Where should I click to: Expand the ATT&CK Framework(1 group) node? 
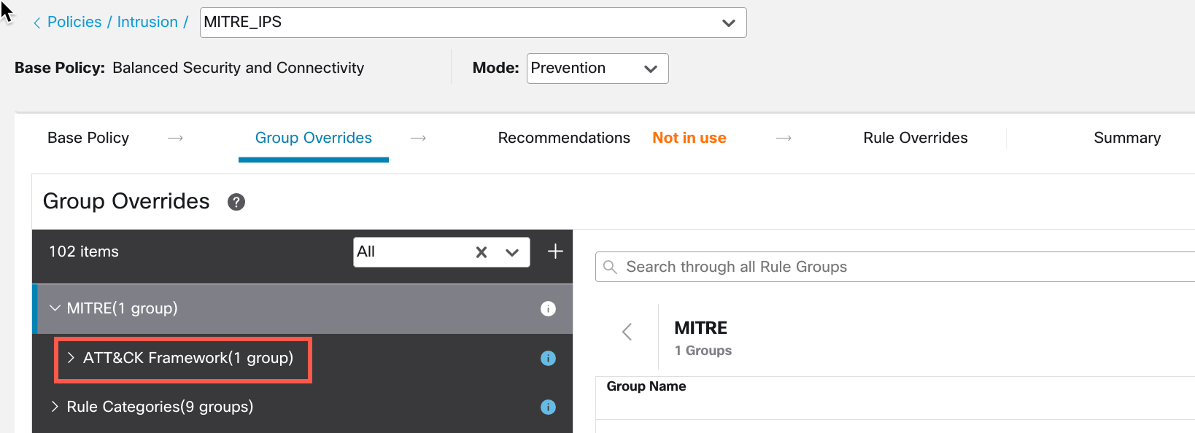pyautogui.click(x=71, y=357)
